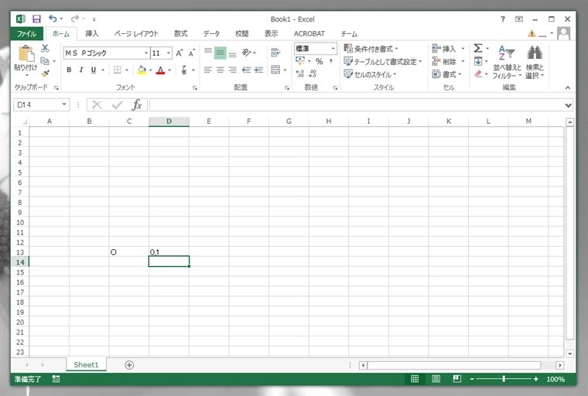The height and width of the screenshot is (396, 588).
Task: Select the Sheet1 sheet tab
Action: (86, 364)
